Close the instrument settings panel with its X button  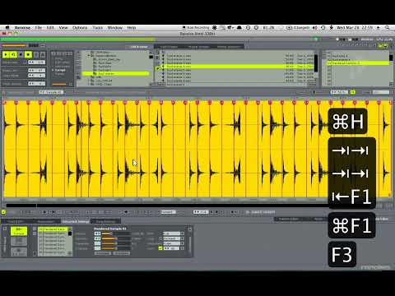(x=190, y=229)
